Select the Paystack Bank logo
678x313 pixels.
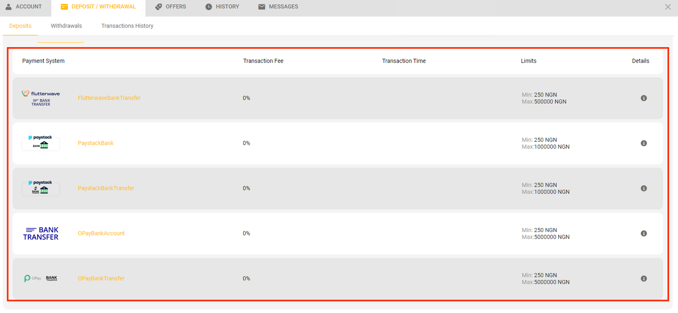pyautogui.click(x=41, y=143)
